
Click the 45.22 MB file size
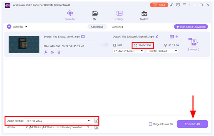(x=79, y=46)
